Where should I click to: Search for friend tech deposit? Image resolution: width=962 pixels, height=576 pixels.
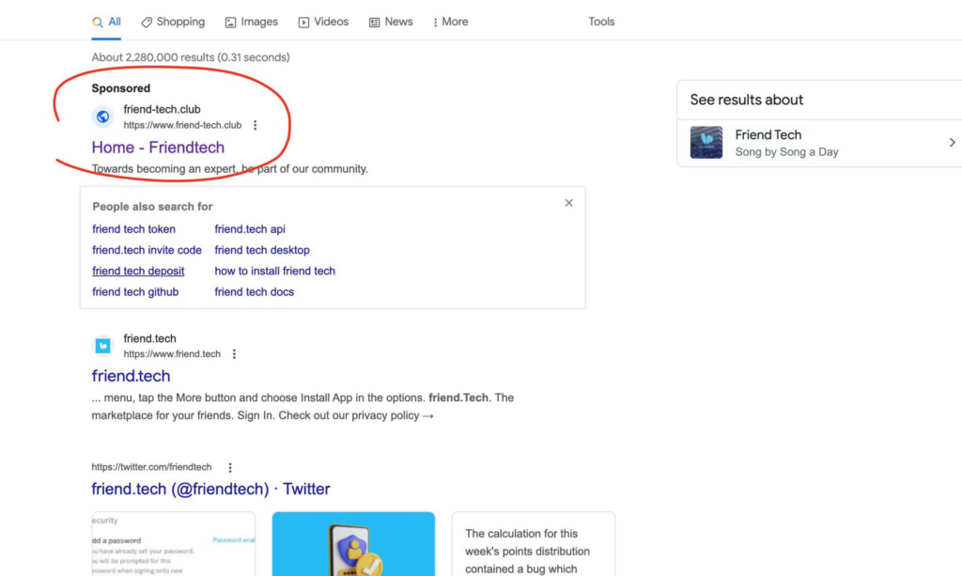point(138,271)
